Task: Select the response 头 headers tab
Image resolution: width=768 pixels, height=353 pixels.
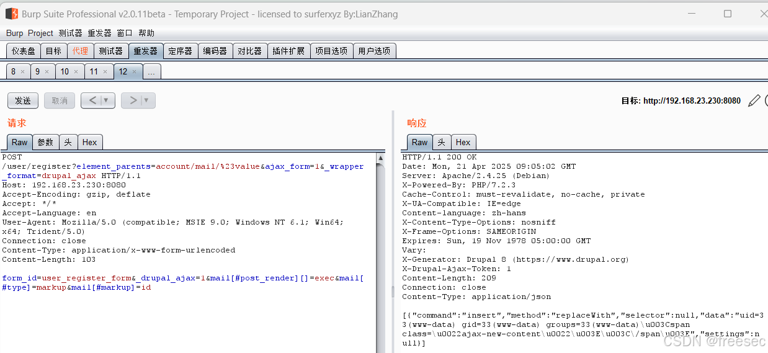Action: (x=441, y=142)
